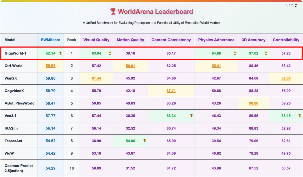The image size is (303, 177).
Task: Click trophy beside Veo3.1 Content Consistency 68.34
Action: tap(191, 116)
